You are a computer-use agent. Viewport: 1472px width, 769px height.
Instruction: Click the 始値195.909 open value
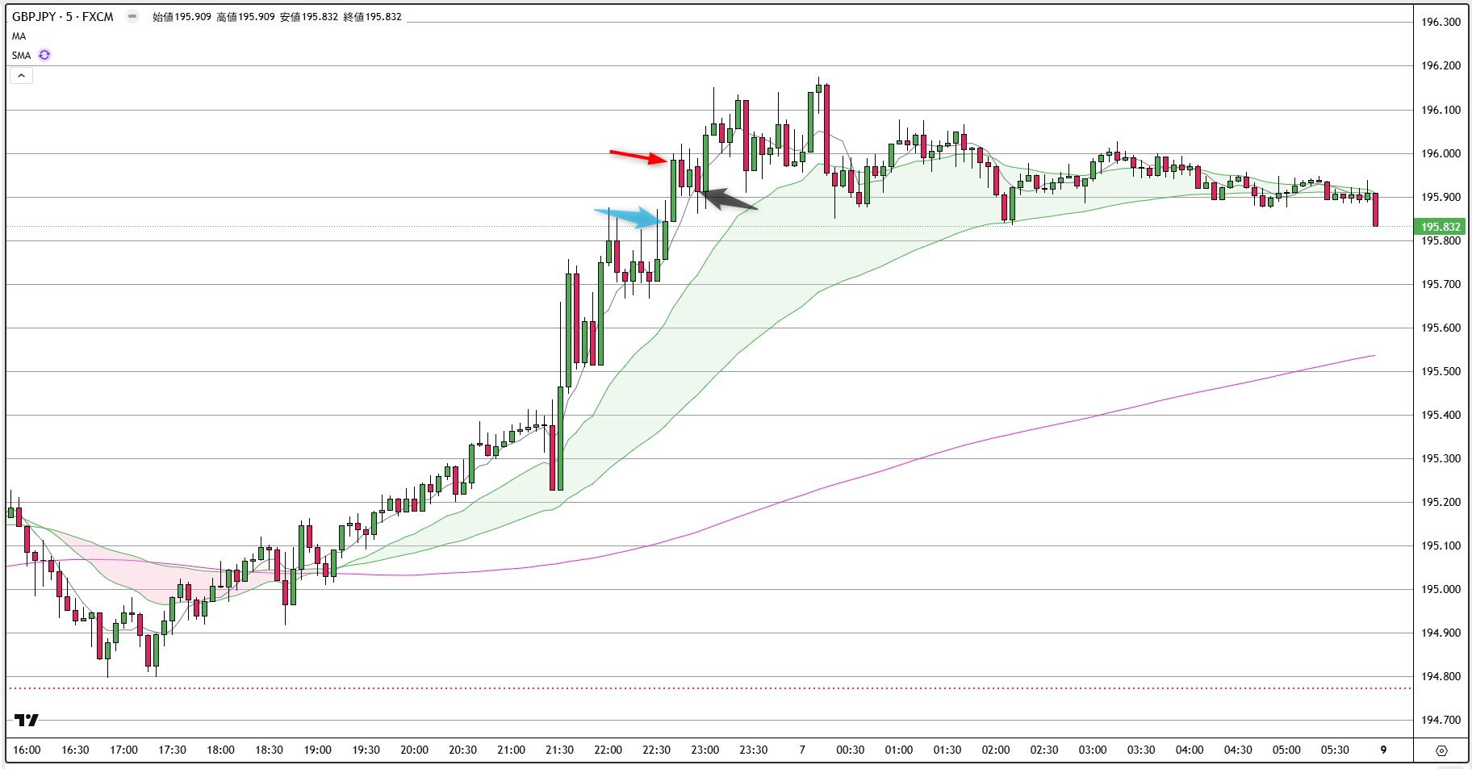tap(181, 16)
